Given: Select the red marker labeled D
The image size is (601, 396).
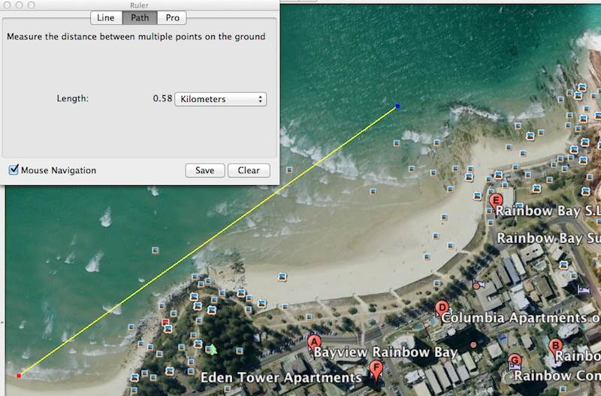Looking at the screenshot, I should point(442,307).
